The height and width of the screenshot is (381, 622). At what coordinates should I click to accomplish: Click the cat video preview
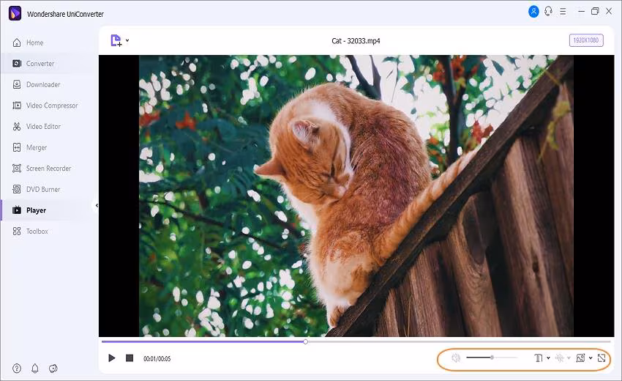point(356,196)
